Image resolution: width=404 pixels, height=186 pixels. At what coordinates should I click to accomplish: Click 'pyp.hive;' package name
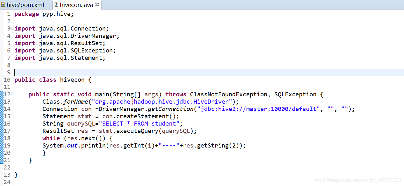58,14
